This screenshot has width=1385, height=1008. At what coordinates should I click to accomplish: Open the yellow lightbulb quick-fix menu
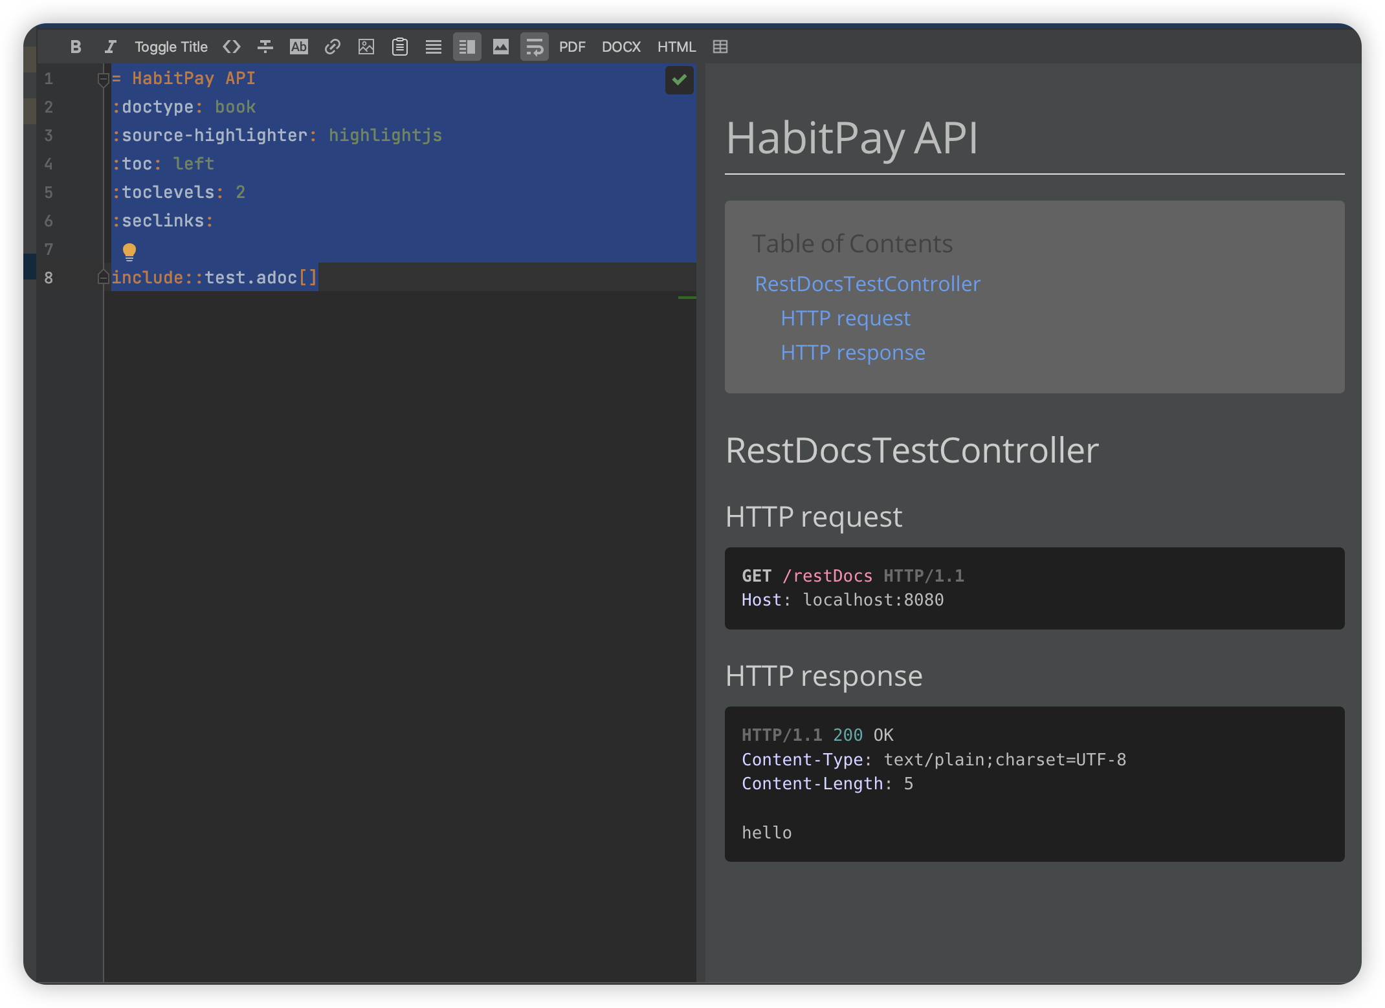(x=129, y=251)
